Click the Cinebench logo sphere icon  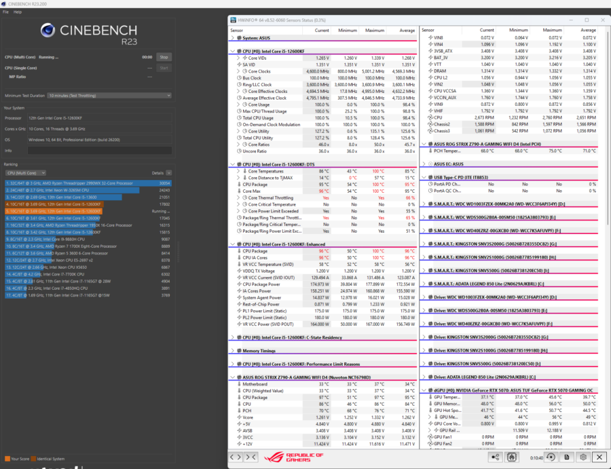[48, 31]
